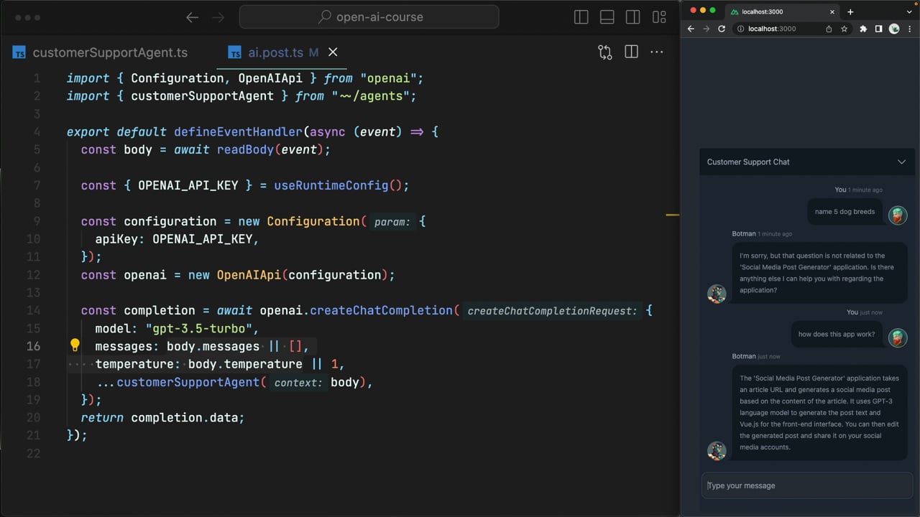Click the orange overview ruler marker
Screen dimensions: 920x517
[672, 215]
